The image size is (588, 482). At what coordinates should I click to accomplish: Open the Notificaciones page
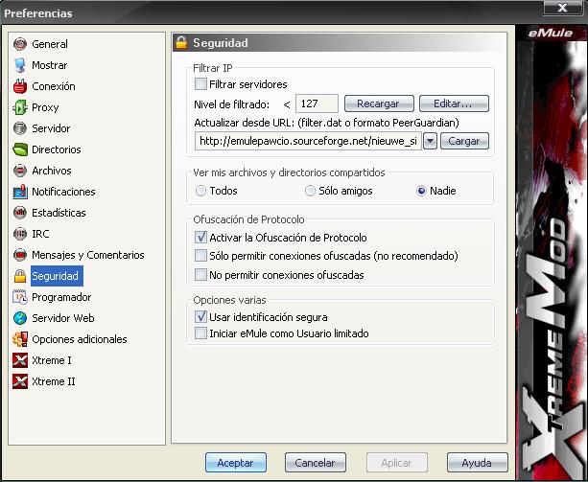63,192
